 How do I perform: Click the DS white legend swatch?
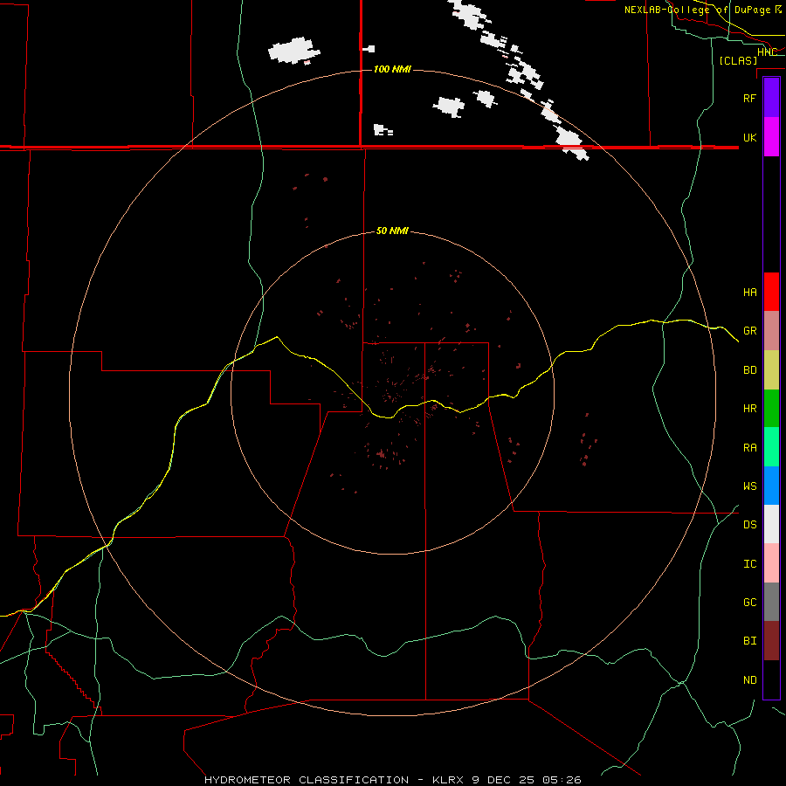[771, 524]
